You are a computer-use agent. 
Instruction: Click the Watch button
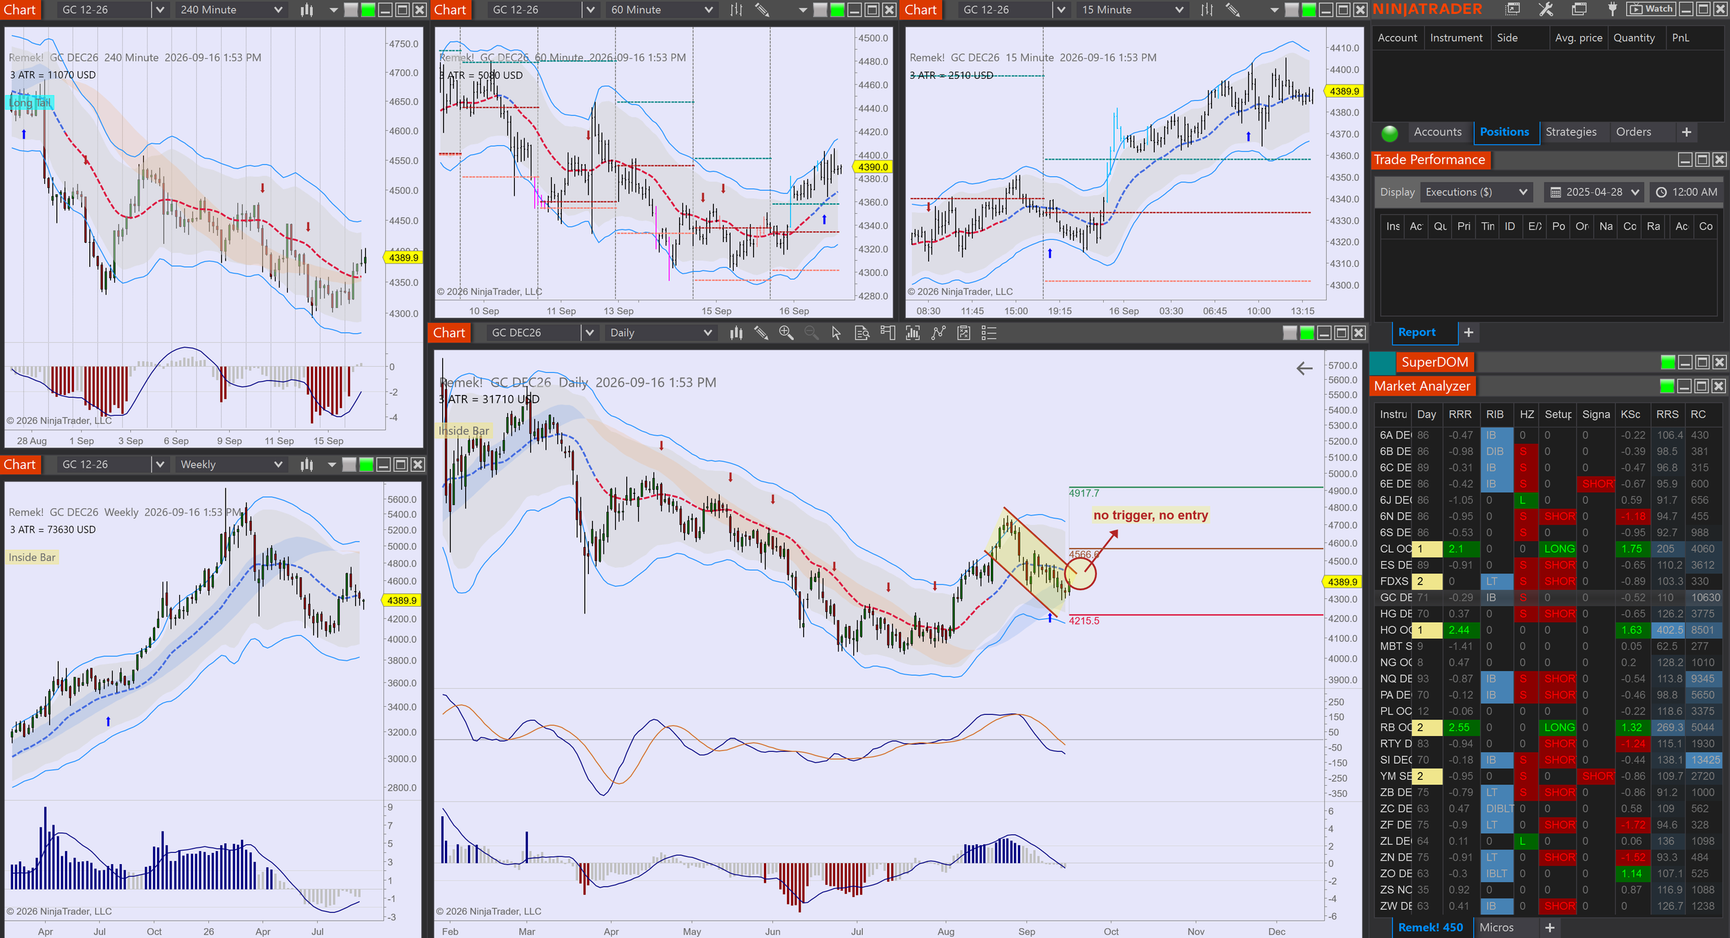(x=1652, y=9)
